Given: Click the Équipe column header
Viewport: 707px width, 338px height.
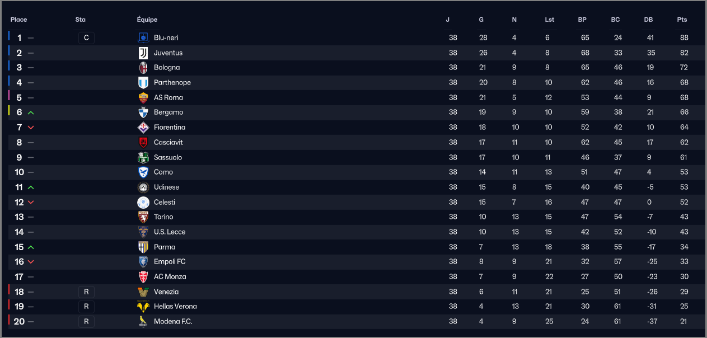Looking at the screenshot, I should pyautogui.click(x=147, y=20).
